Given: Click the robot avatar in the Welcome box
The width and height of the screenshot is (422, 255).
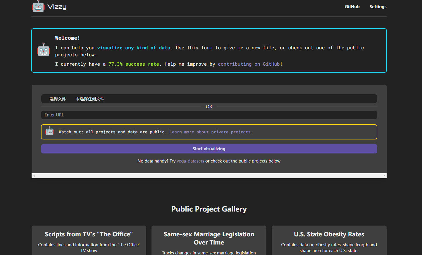Looking at the screenshot, I should click(44, 50).
